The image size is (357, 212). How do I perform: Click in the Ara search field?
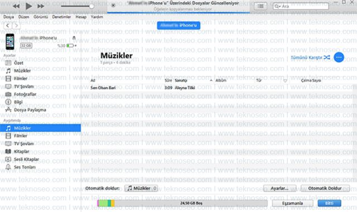301,6
